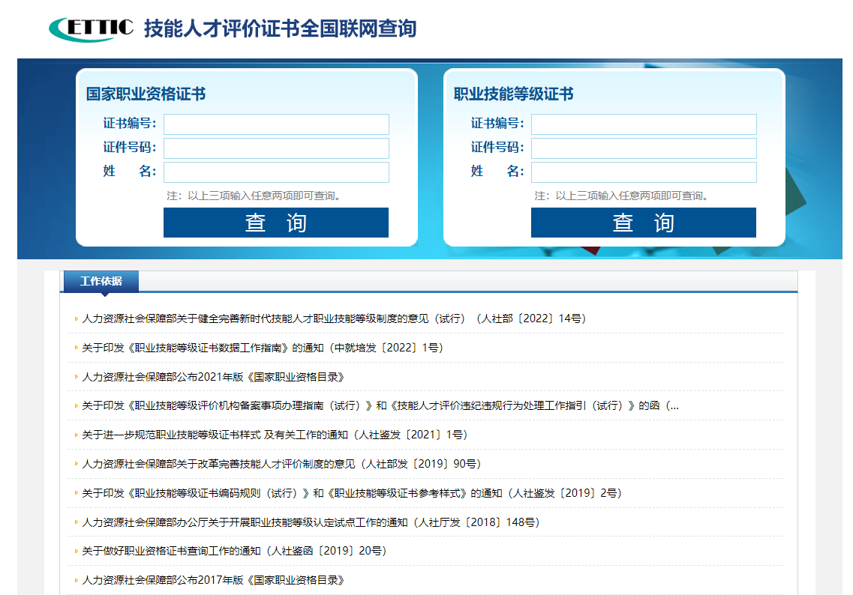This screenshot has width=853, height=595.
Task: Click 证书编号 input in 国家职业资格证书 panel
Action: (276, 124)
